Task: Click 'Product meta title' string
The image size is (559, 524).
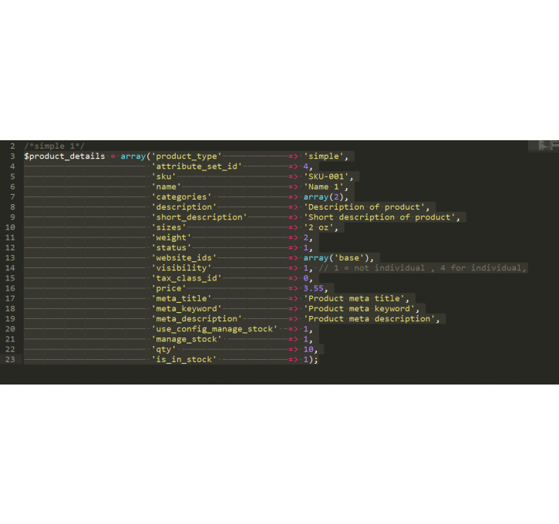Action: 354,298
